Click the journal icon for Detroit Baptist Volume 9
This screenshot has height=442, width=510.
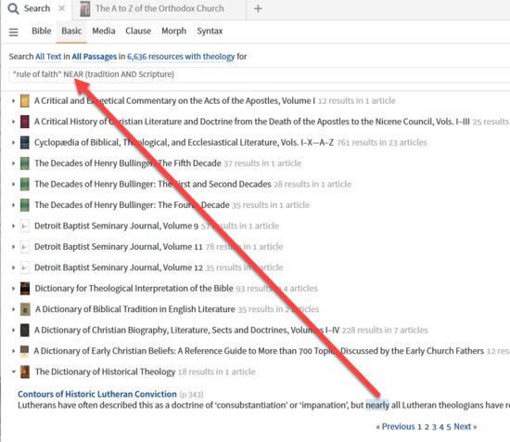25,226
